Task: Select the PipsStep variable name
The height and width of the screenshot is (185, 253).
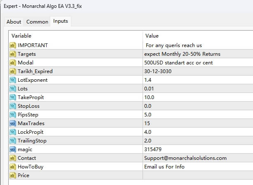Action: coord(28,115)
